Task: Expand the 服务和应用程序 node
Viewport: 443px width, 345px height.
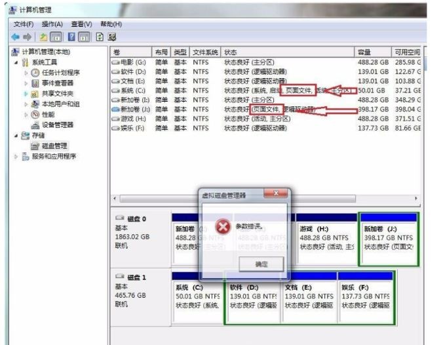Action: 16,157
